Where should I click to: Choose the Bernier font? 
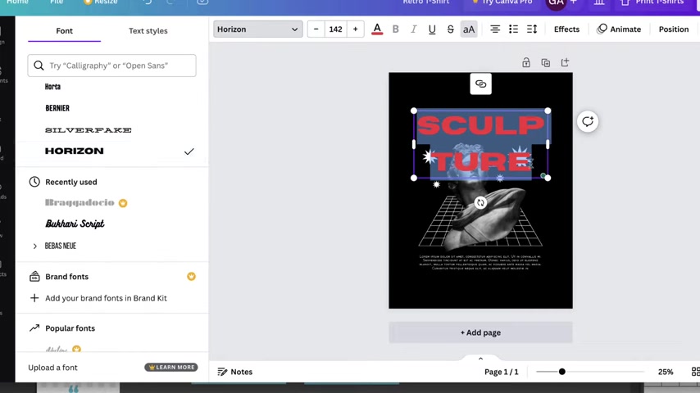[57, 108]
